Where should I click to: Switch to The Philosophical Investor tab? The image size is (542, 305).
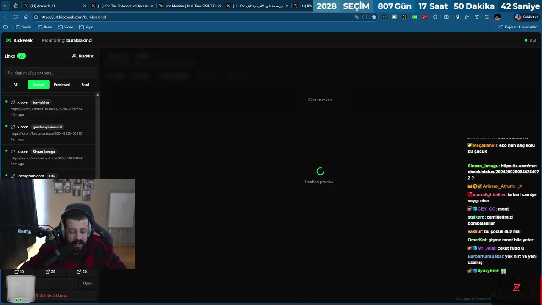(122, 6)
